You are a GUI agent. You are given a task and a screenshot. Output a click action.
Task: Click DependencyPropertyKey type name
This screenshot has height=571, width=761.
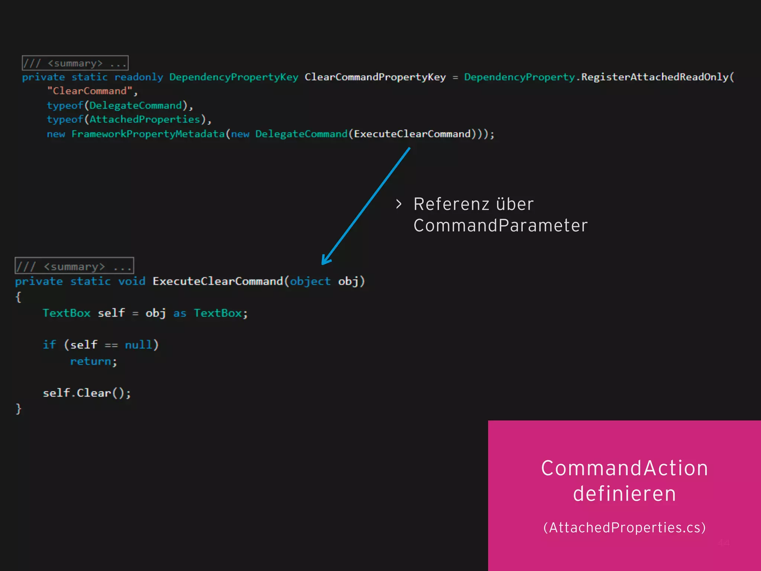pyautogui.click(x=234, y=77)
